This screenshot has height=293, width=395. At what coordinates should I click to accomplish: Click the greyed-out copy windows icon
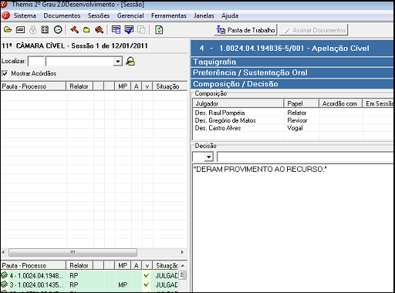[x=141, y=30]
